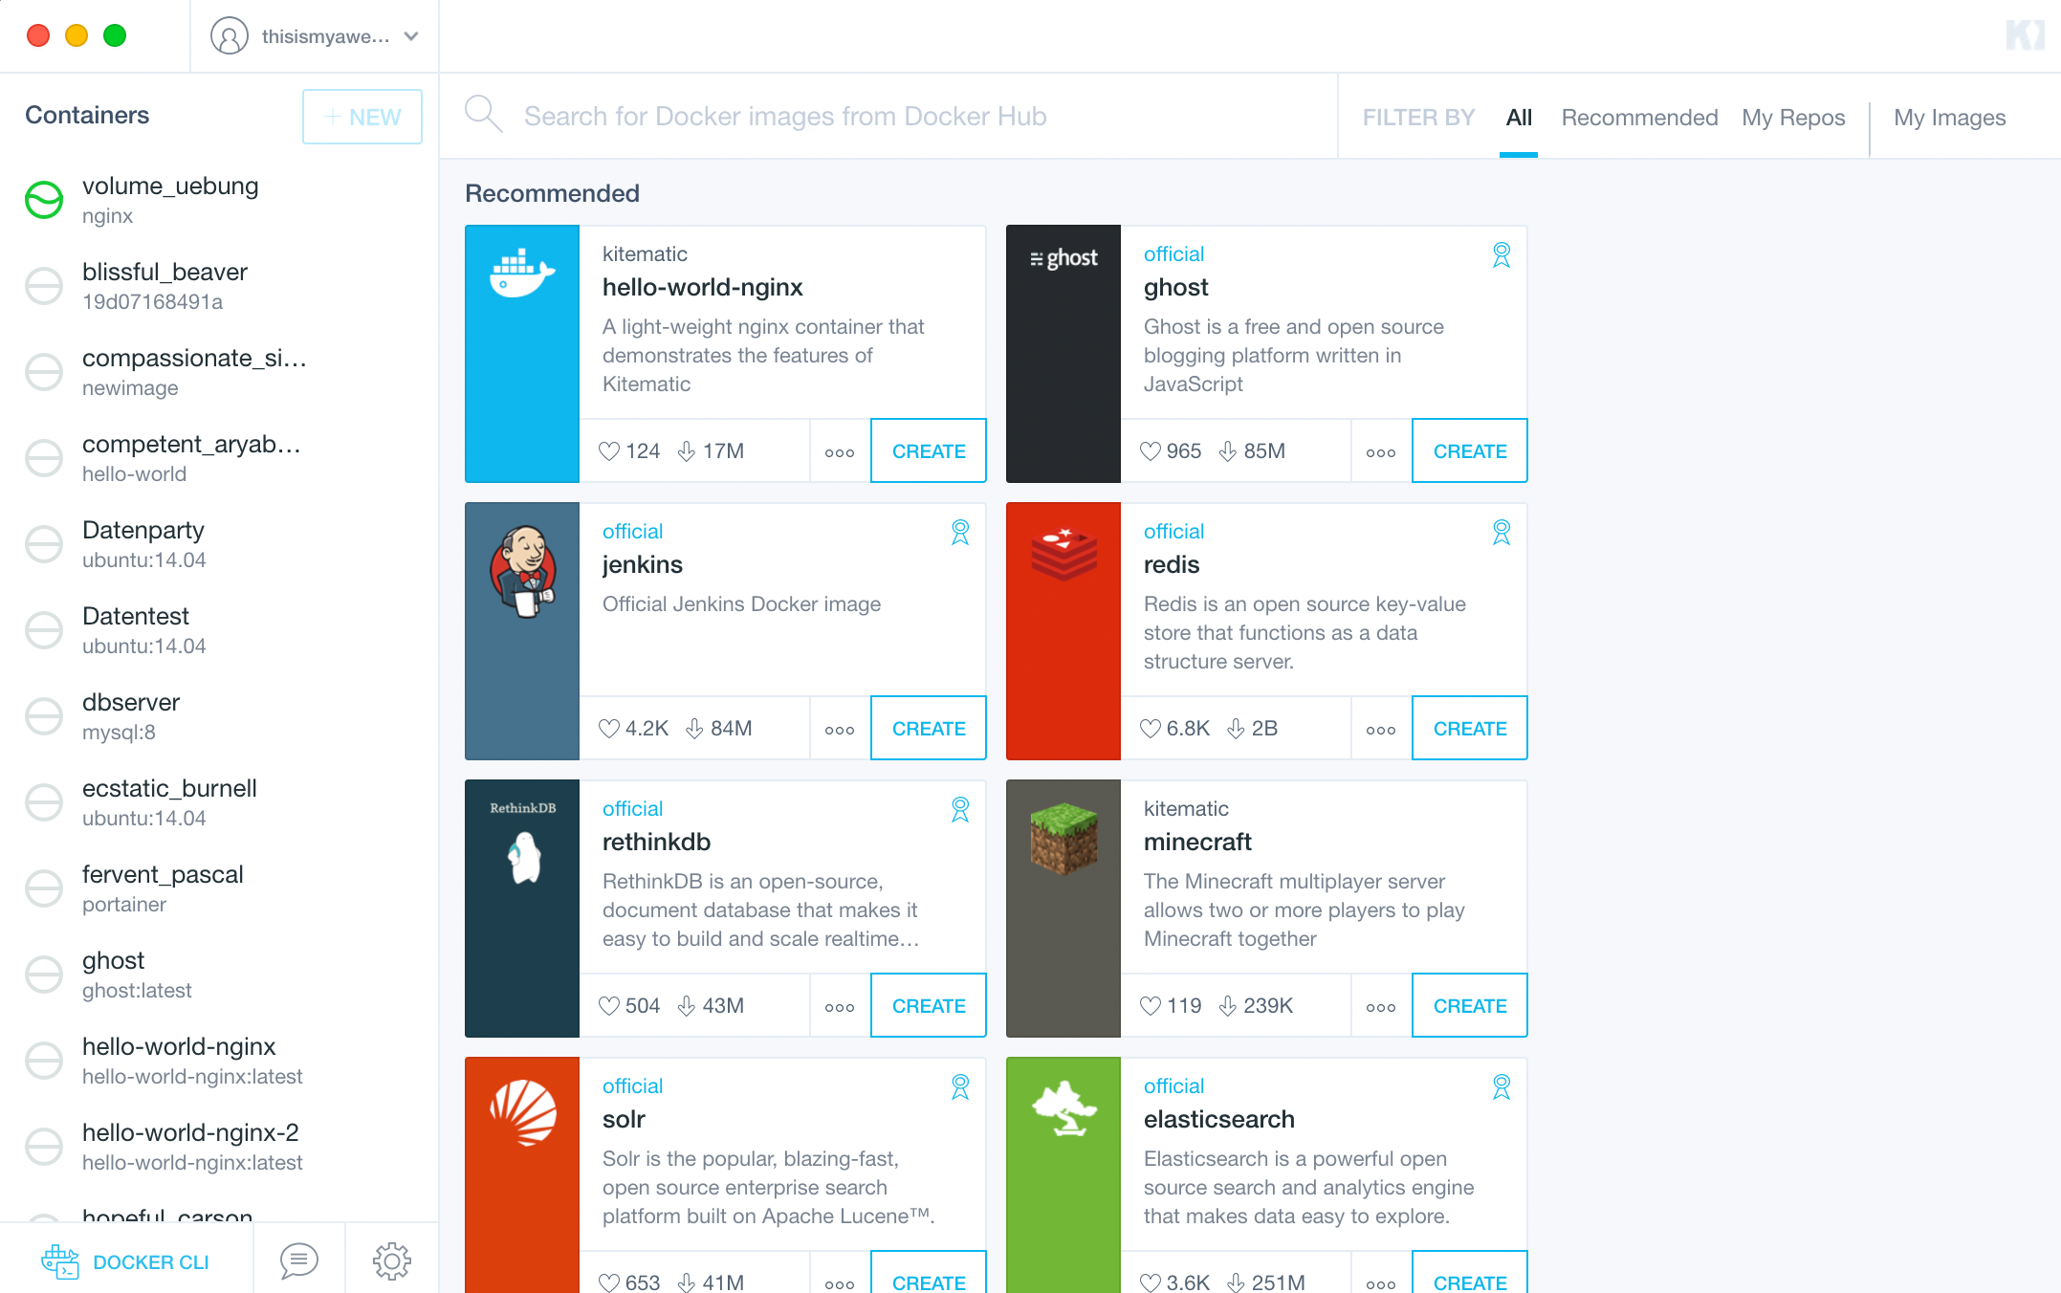The height and width of the screenshot is (1293, 2061).
Task: Select the Recommended filter tab
Action: (1636, 116)
